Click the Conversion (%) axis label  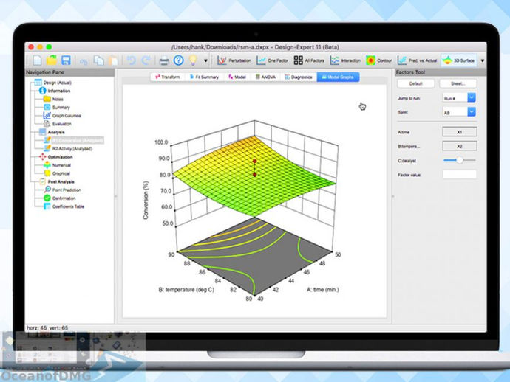pos(146,201)
